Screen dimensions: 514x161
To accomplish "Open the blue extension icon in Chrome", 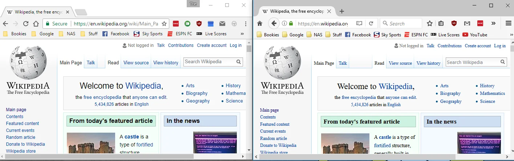I will 210,24.
